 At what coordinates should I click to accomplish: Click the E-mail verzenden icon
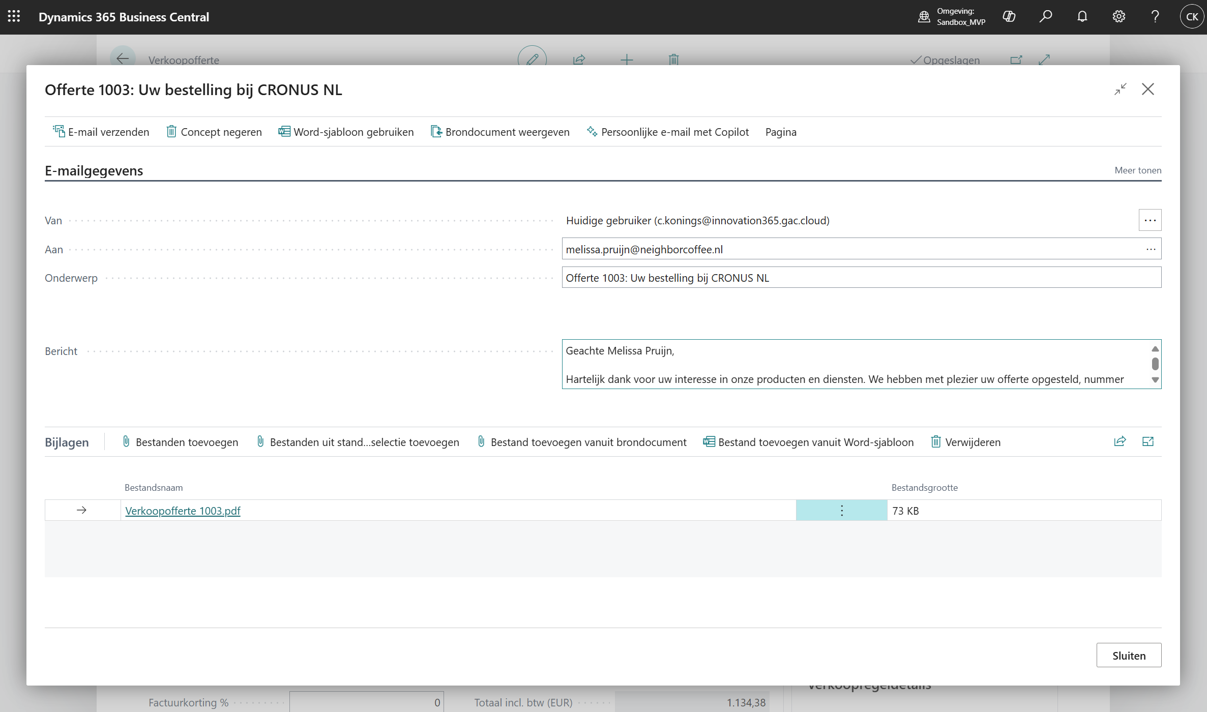pyautogui.click(x=58, y=132)
